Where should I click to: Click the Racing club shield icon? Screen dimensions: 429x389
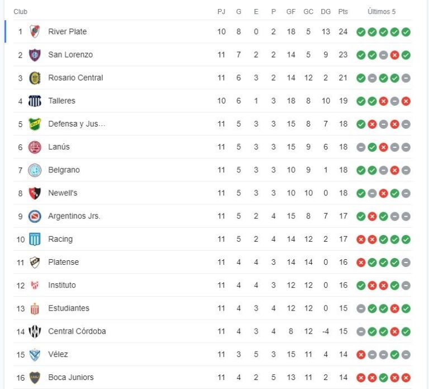[35, 240]
